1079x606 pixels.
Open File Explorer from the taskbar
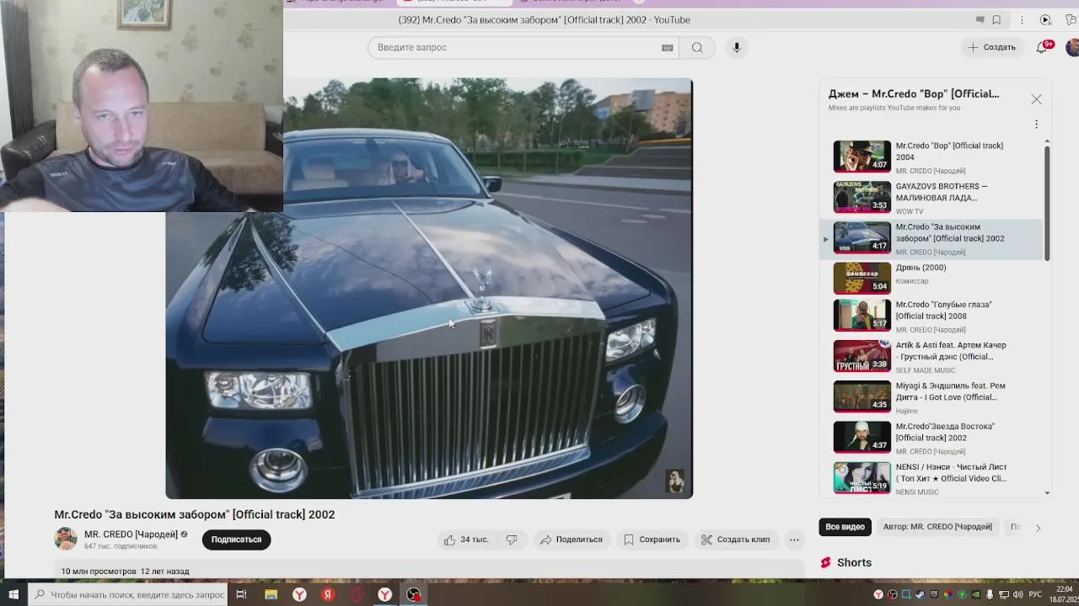pos(271,594)
